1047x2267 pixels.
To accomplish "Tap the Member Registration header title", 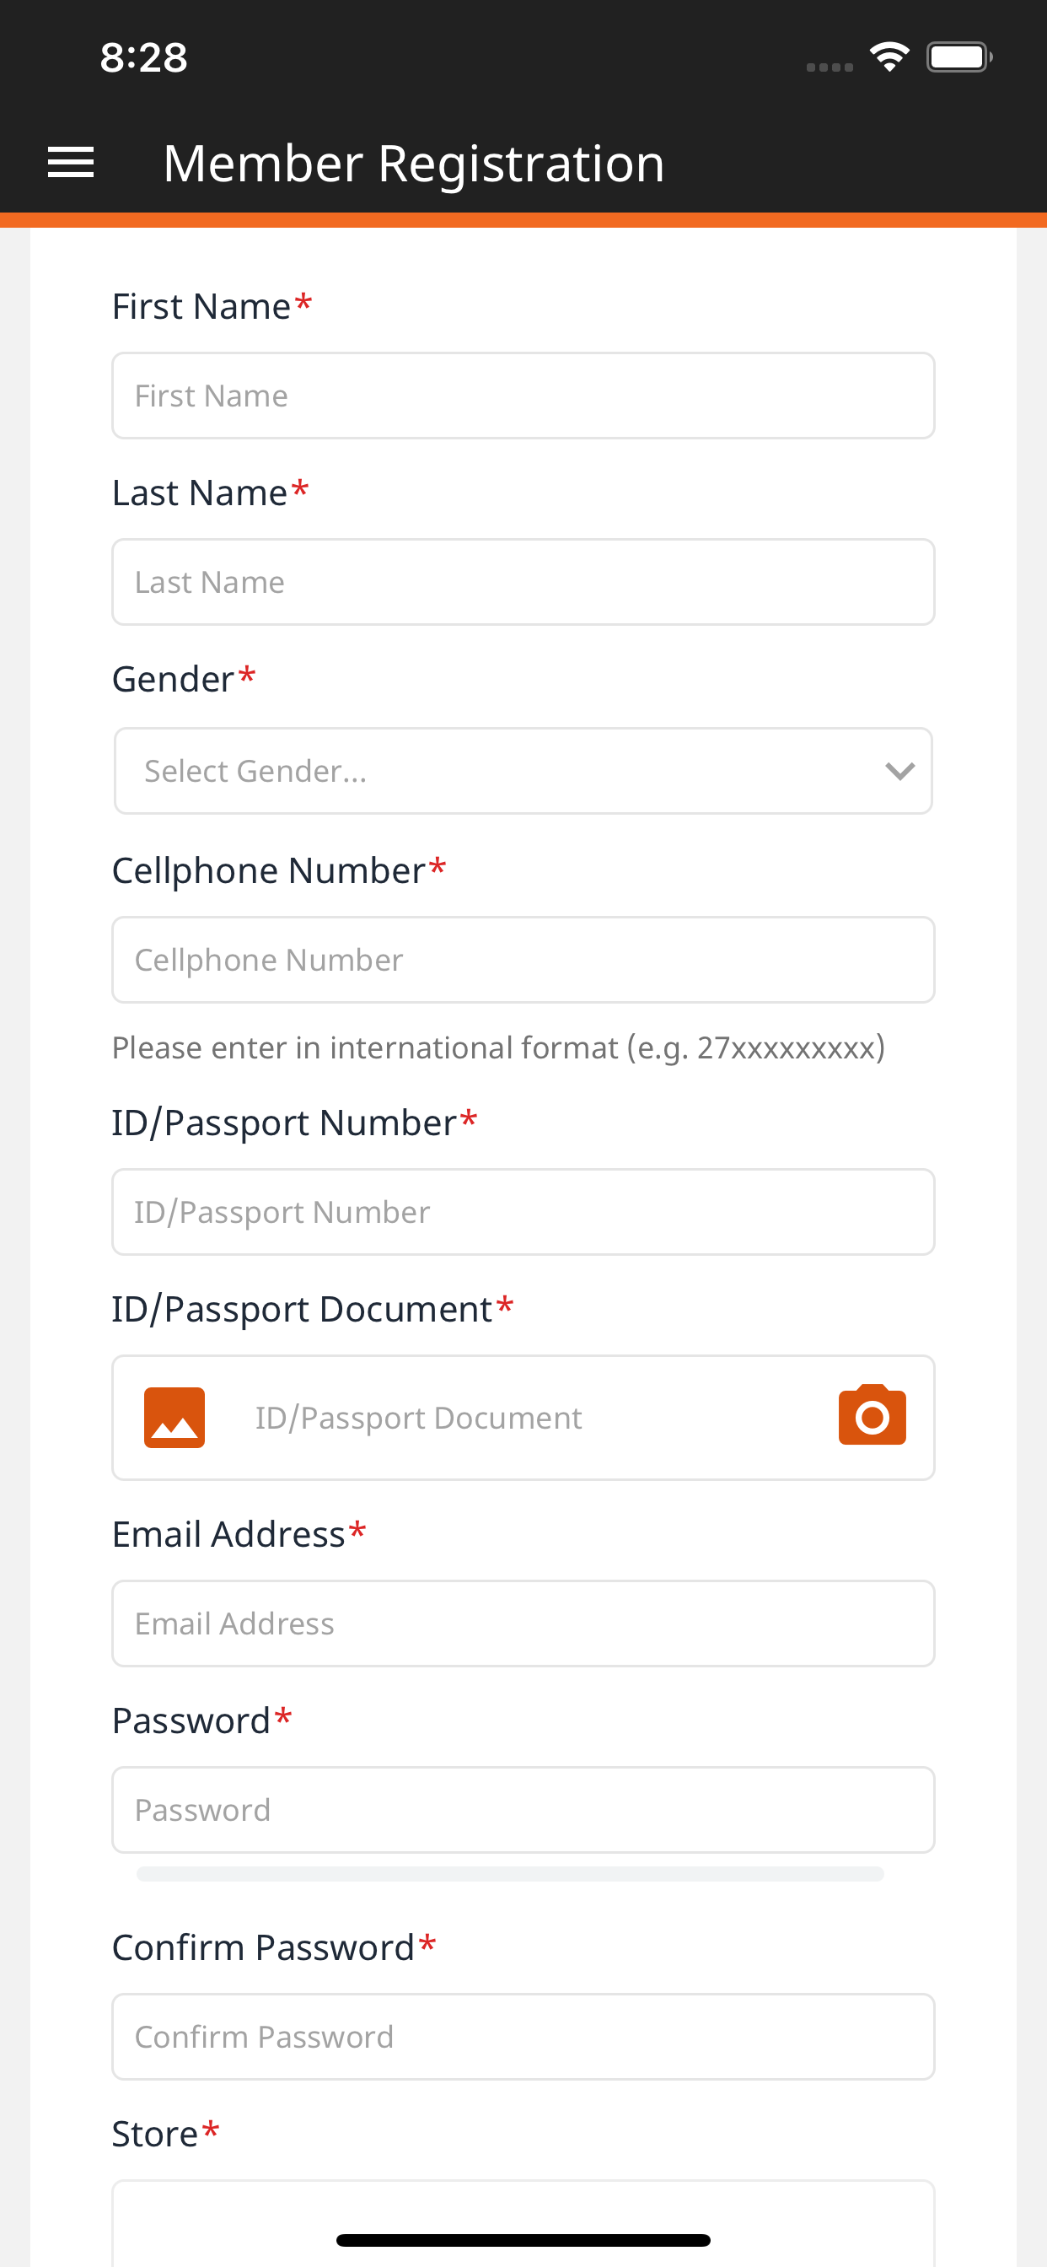I will point(415,163).
